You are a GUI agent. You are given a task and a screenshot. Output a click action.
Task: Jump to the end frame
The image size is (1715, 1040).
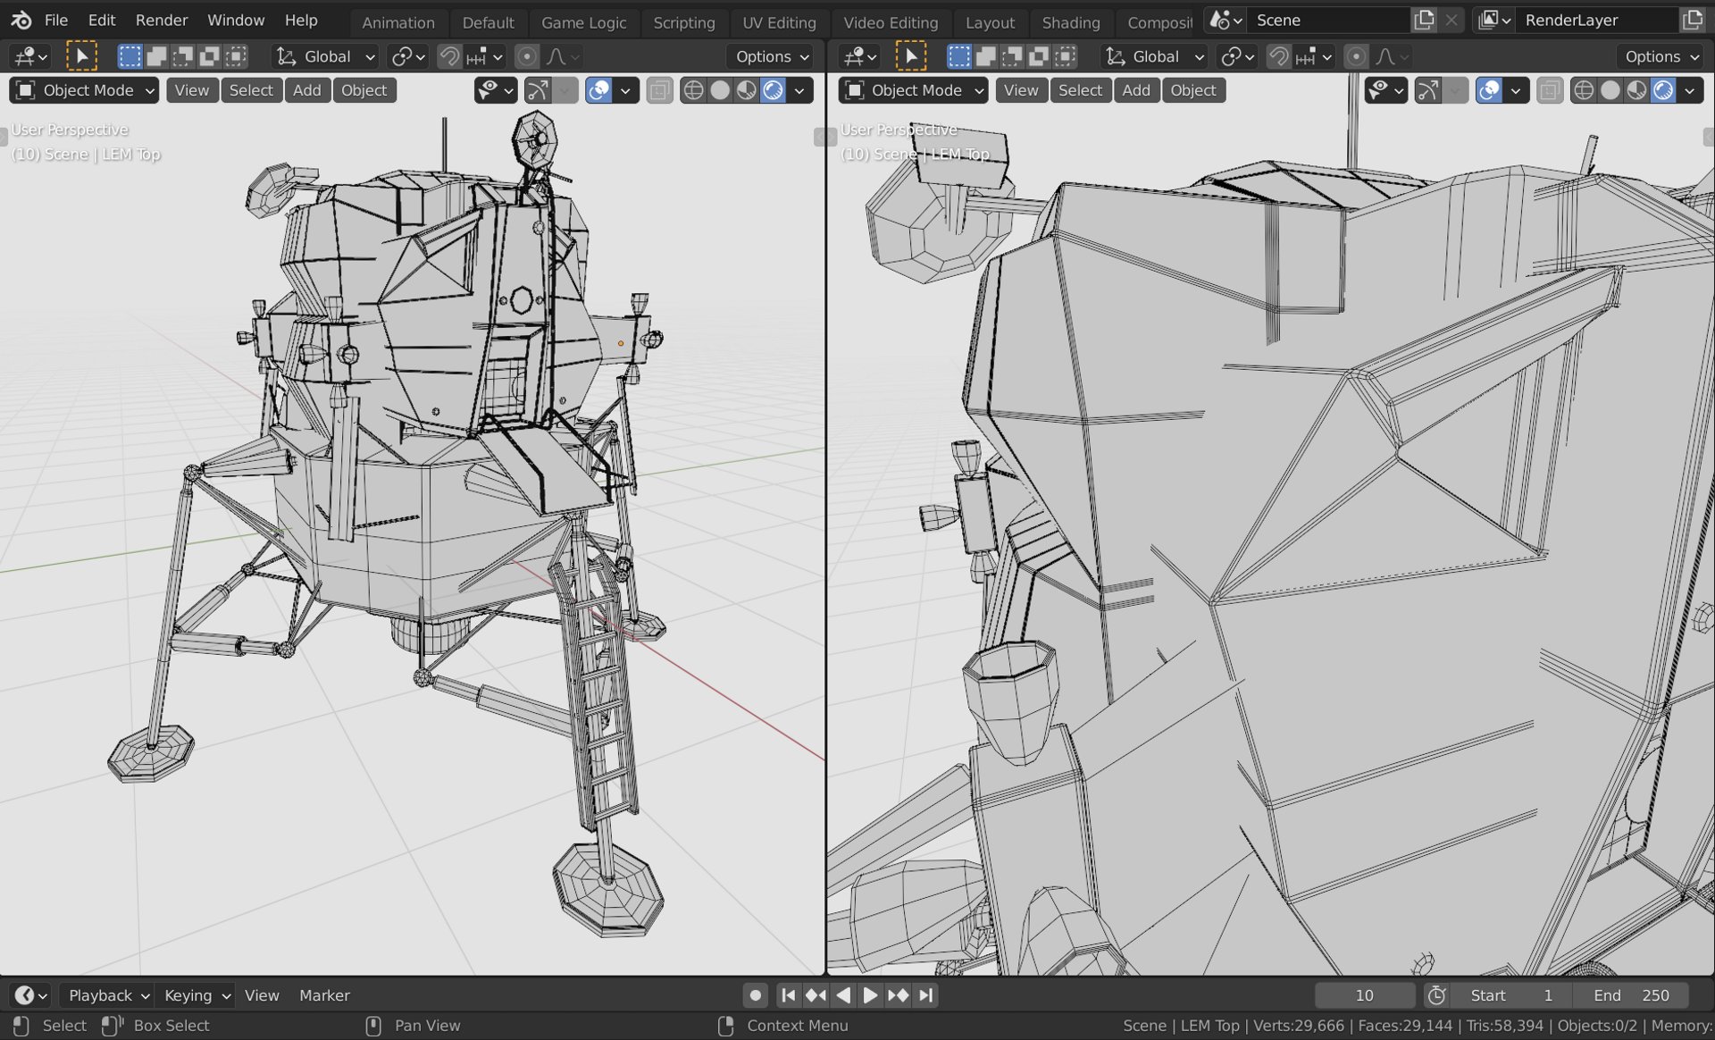coord(926,994)
